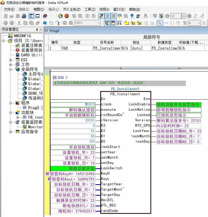Expand the ES2 tree node
The width and height of the screenshot is (208, 217).
10,60
